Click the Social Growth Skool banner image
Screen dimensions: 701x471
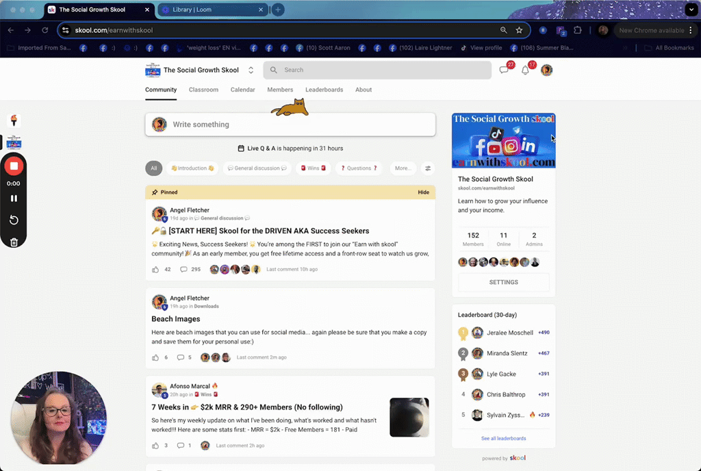[503, 140]
